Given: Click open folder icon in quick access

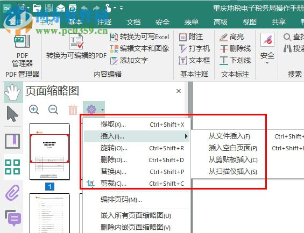Looking at the screenshot, I should click(37, 8).
